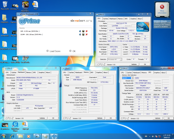This screenshot has height=139, width=174.
Task: Click OK in the Memory CPU-Z window
Action: (x=111, y=118)
